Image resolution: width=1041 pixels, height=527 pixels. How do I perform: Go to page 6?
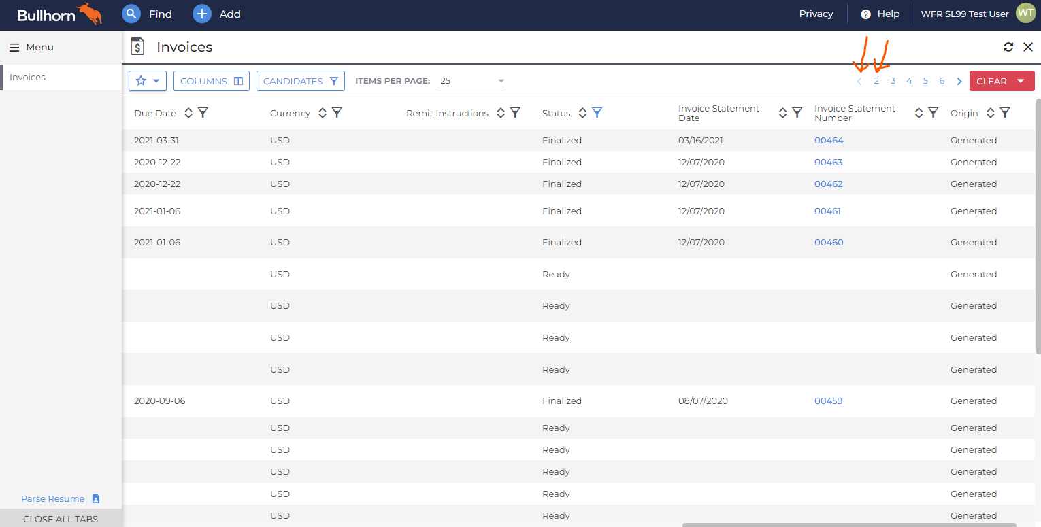pyautogui.click(x=942, y=81)
